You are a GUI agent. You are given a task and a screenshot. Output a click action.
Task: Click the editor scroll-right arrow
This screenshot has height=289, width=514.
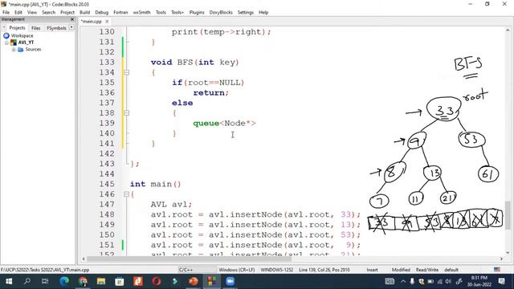coord(501,258)
